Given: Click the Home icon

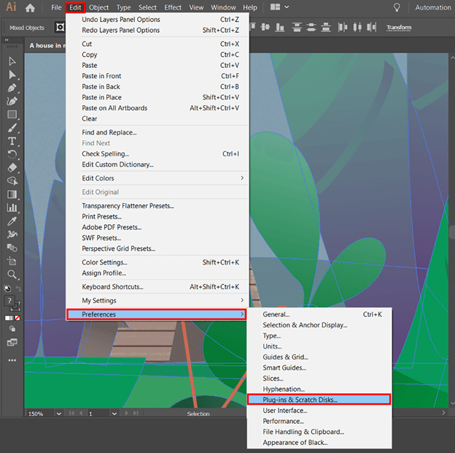Looking at the screenshot, I should pyautogui.click(x=30, y=7).
